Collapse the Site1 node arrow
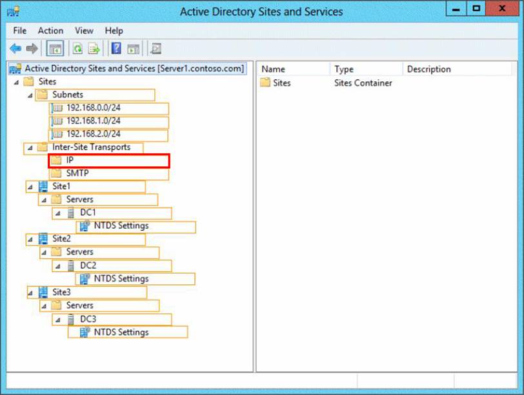524x395 pixels. point(30,186)
